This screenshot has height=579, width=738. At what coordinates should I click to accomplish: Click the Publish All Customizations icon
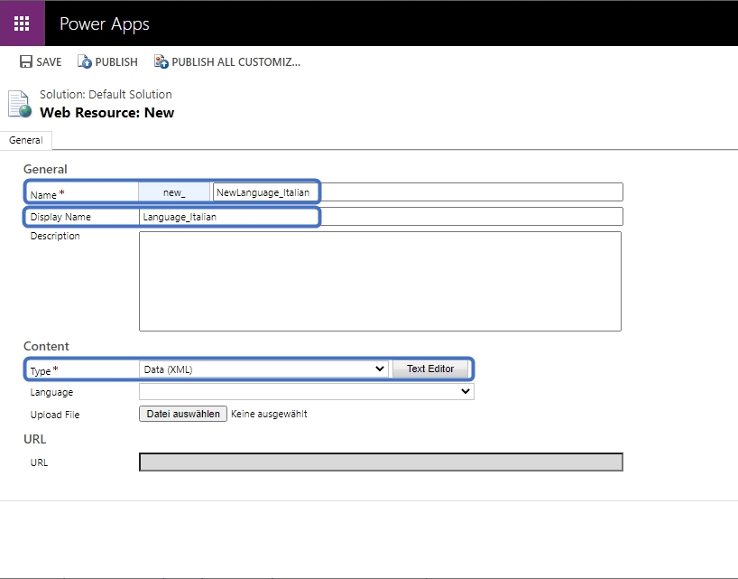click(161, 61)
